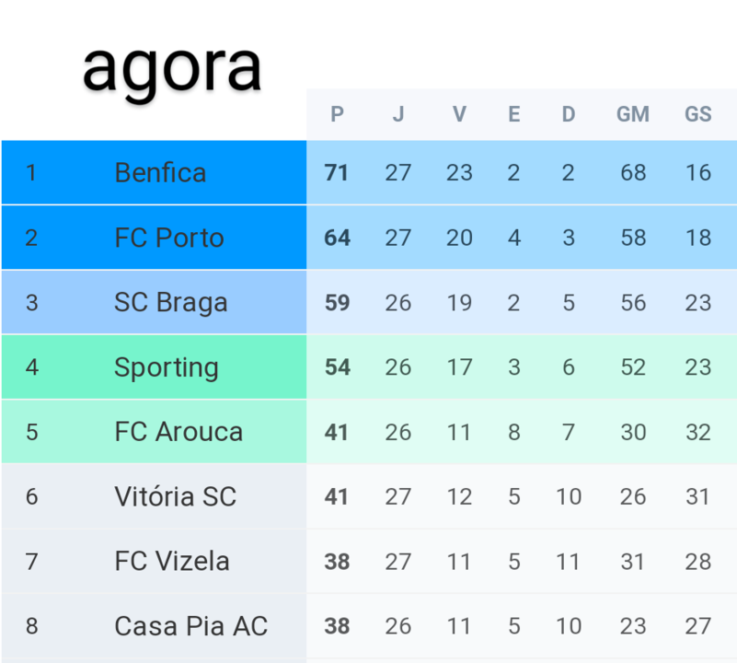
Task: Click the Casa Pia AC row
Action: point(190,626)
